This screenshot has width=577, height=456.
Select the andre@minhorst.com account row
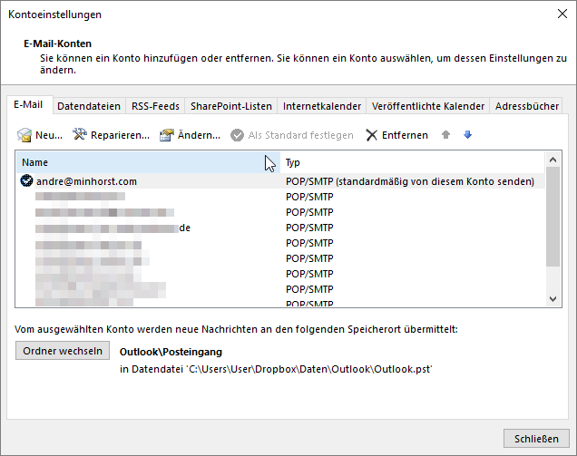pyautogui.click(x=280, y=181)
